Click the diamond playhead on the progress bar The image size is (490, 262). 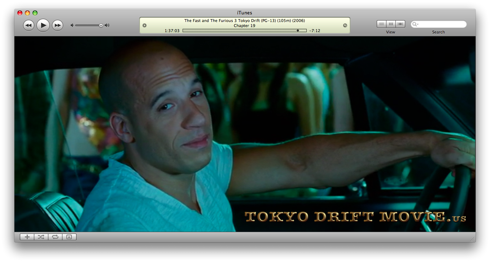coord(298,31)
